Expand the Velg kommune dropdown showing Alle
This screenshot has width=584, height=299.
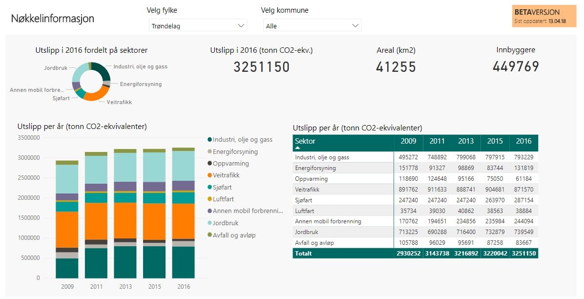[x=312, y=26]
